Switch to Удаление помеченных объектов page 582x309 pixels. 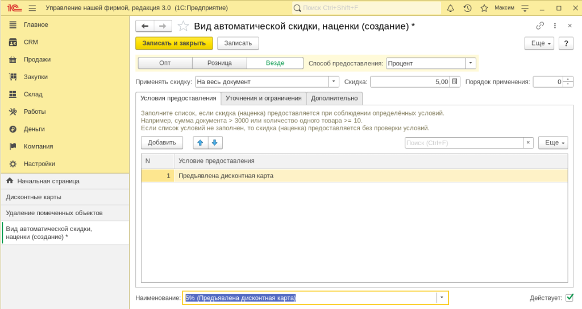[x=65, y=213]
